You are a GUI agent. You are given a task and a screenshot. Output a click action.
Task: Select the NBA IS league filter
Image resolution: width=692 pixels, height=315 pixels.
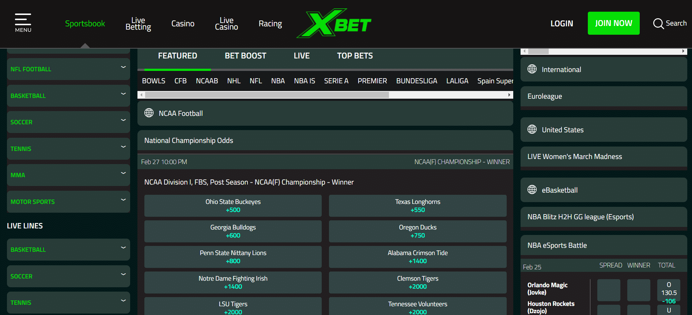(305, 81)
